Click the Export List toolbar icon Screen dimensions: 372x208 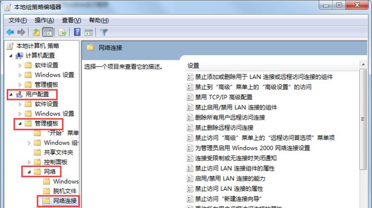click(x=62, y=32)
